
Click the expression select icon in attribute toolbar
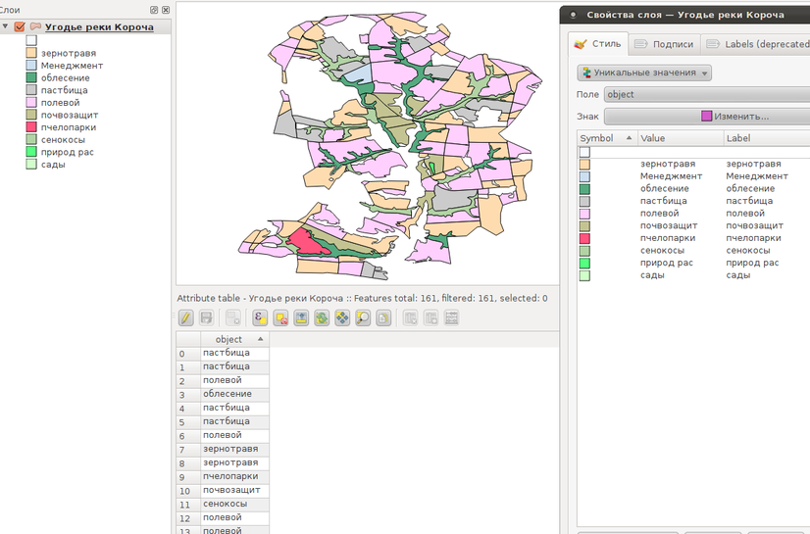pyautogui.click(x=260, y=317)
